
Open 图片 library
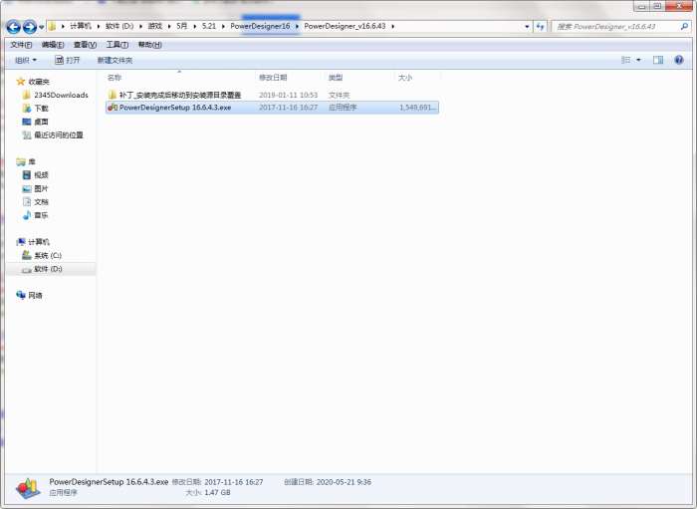[x=42, y=188]
